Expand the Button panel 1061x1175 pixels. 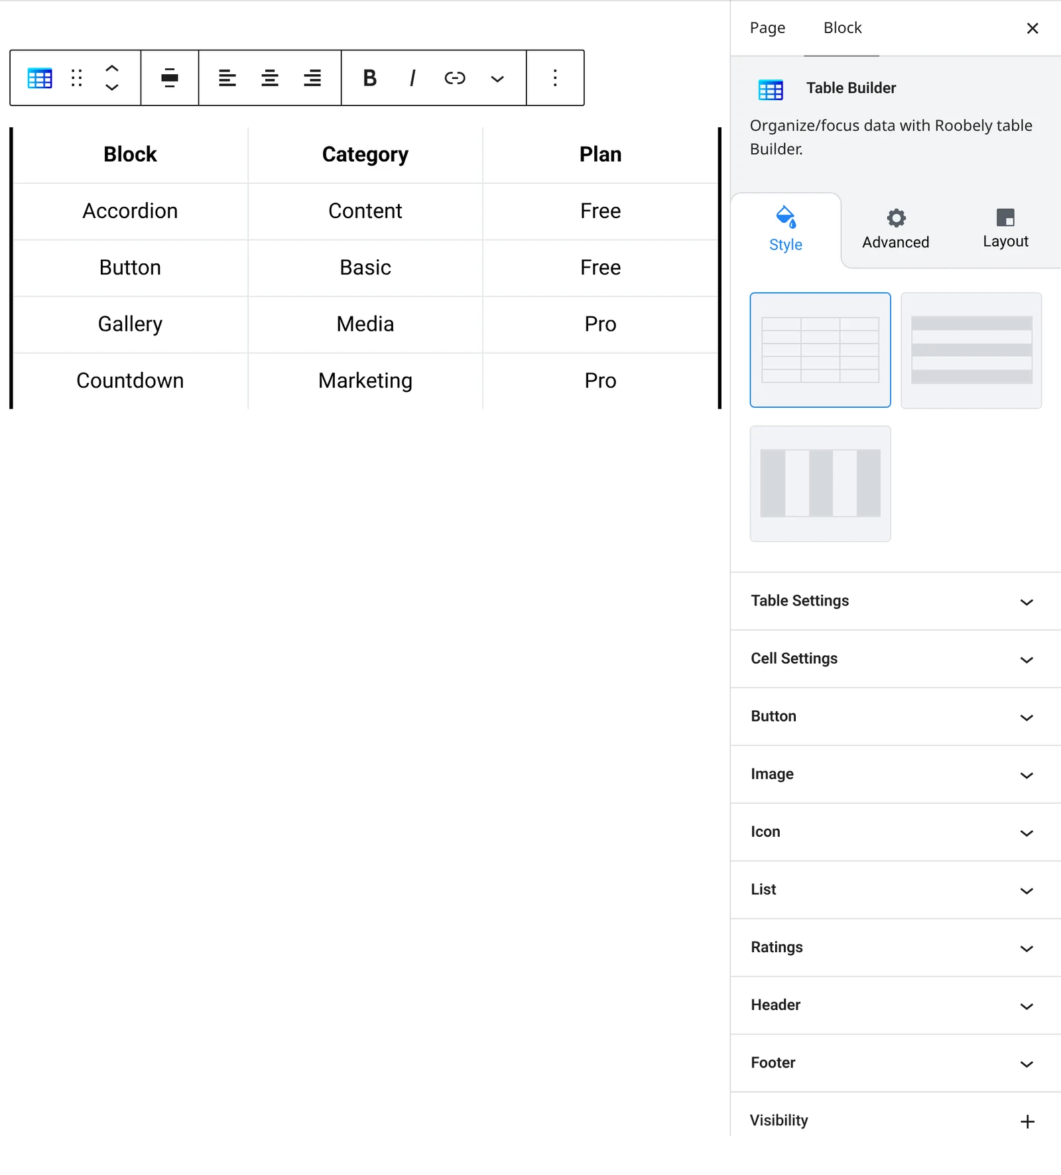point(895,717)
